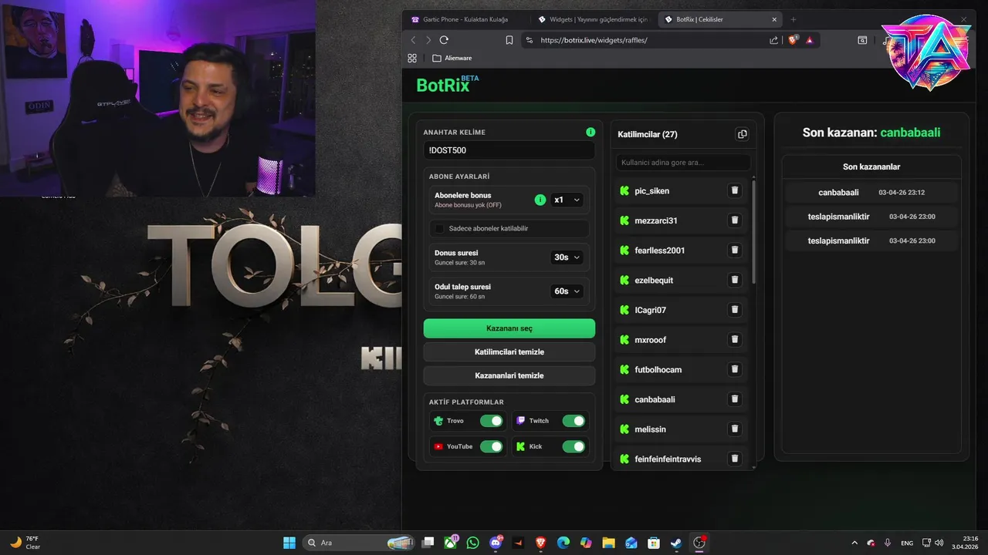Image resolution: width=988 pixels, height=555 pixels.
Task: Close the BotRix Cekilisler tab
Action: pos(775,19)
